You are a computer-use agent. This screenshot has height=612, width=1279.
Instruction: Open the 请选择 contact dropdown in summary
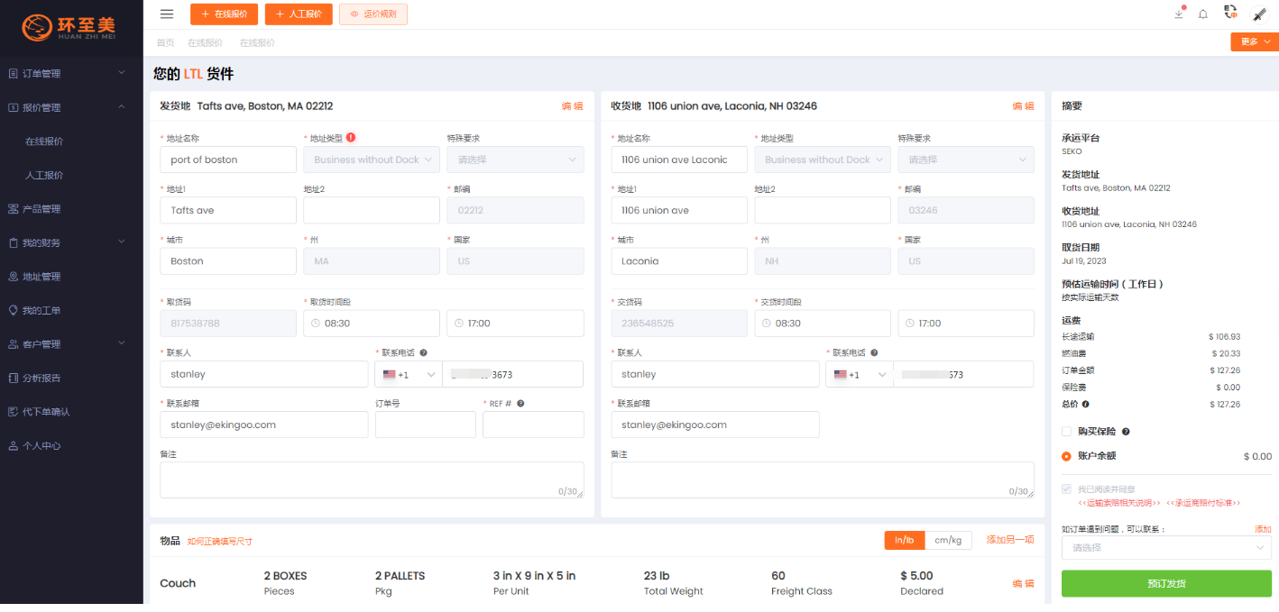click(x=1166, y=548)
